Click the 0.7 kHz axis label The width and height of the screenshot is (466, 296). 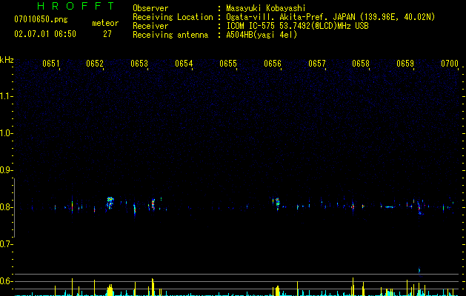pyautogui.click(x=6, y=244)
